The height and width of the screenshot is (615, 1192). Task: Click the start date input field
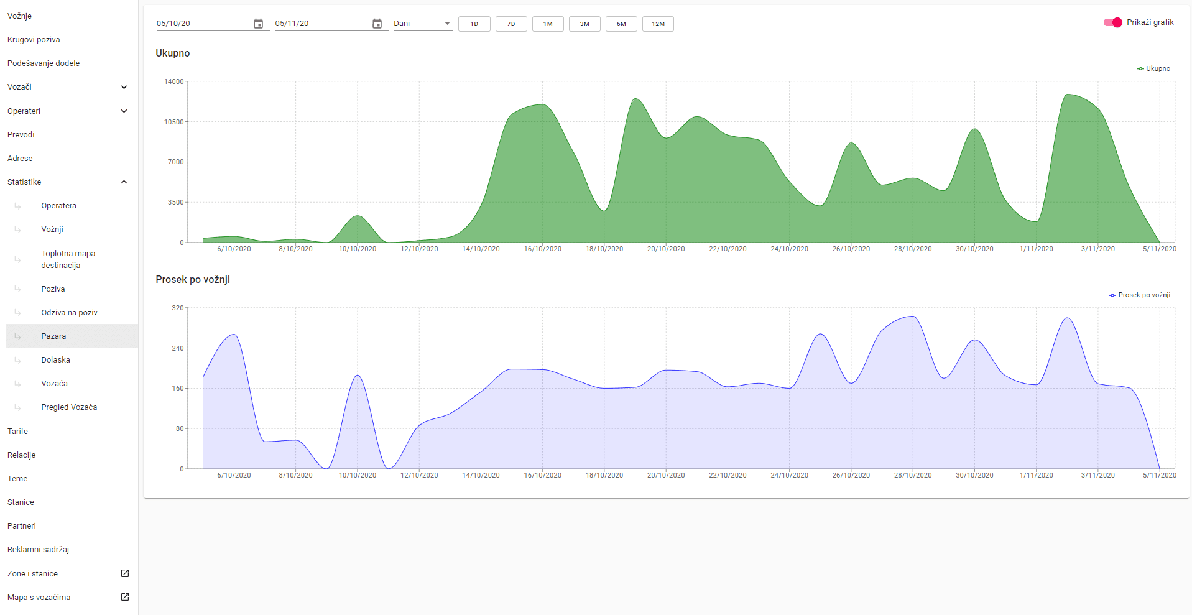tap(202, 24)
